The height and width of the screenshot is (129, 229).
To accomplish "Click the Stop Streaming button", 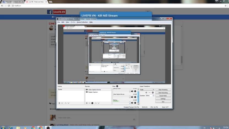I will (x=163, y=90).
